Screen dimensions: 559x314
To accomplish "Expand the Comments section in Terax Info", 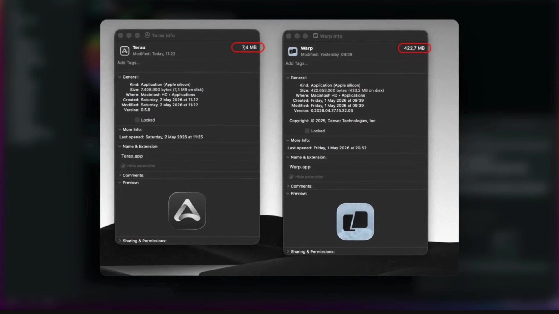I will click(120, 175).
